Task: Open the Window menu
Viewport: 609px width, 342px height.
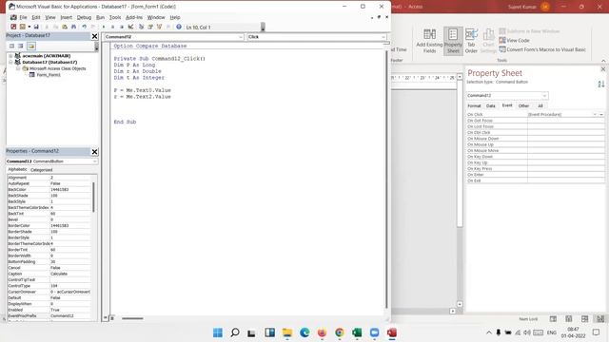Action: 156,17
